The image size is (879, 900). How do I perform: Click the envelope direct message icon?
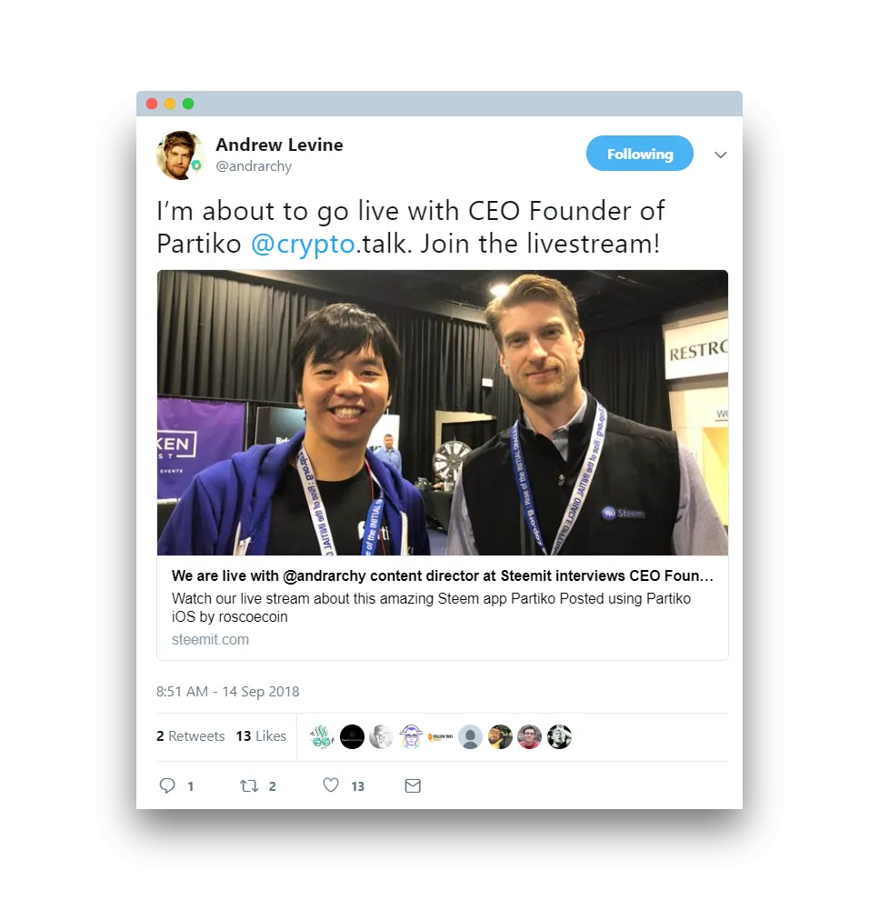tap(413, 785)
